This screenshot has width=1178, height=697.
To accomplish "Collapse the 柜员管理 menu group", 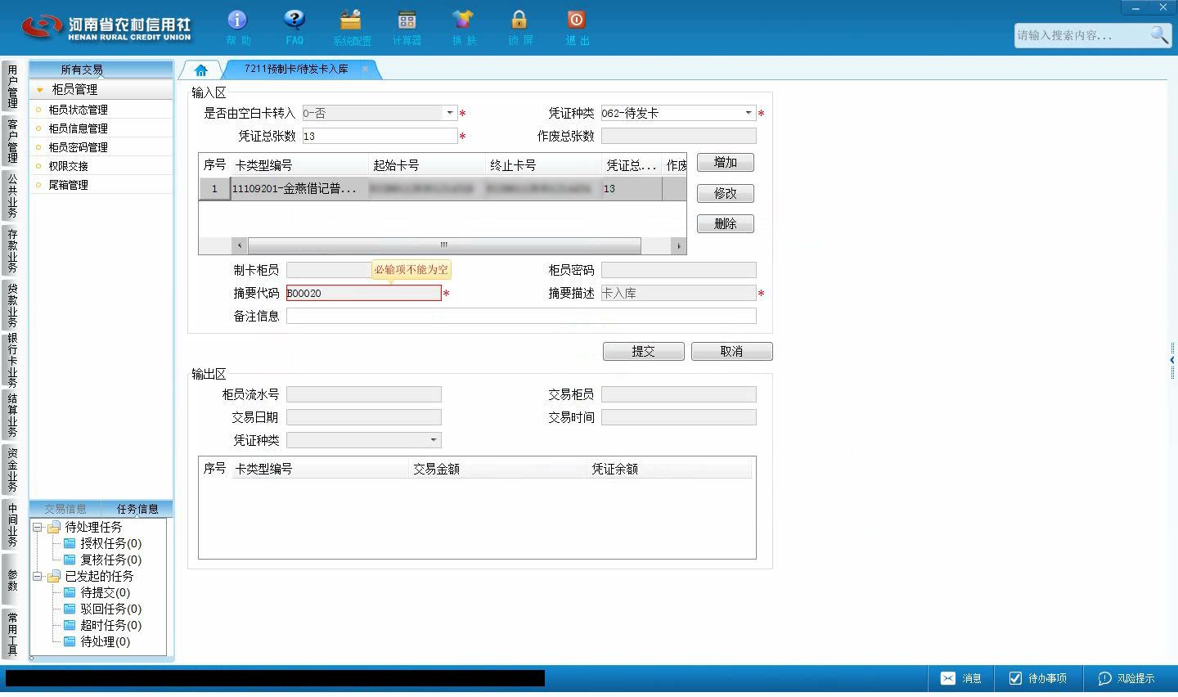I will pos(40,90).
